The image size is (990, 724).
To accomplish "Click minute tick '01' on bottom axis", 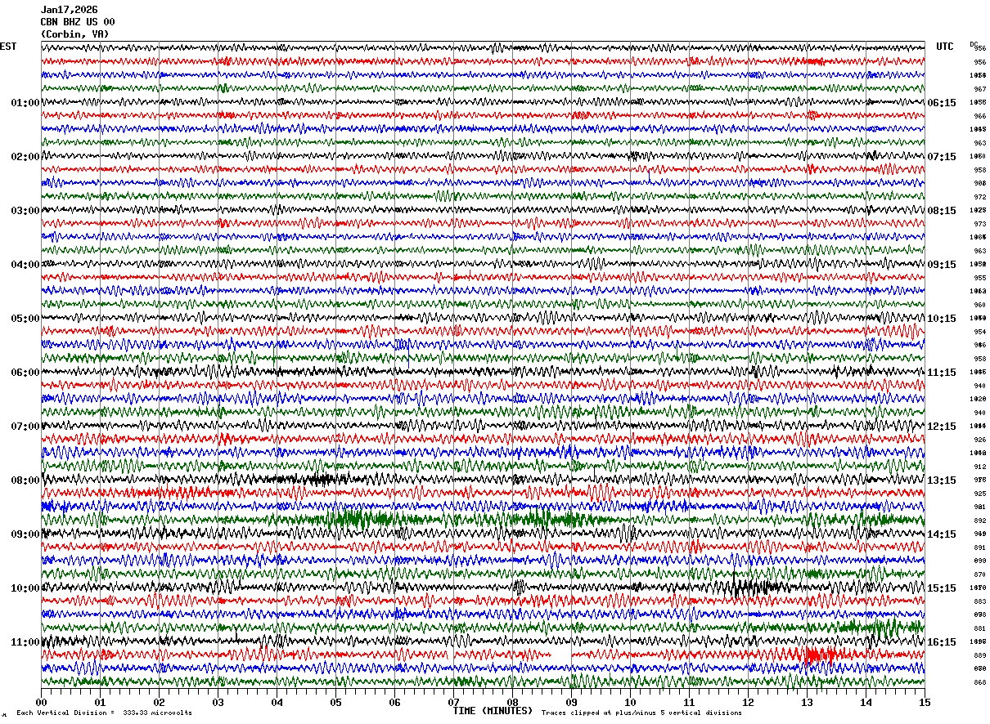I will click(100, 702).
